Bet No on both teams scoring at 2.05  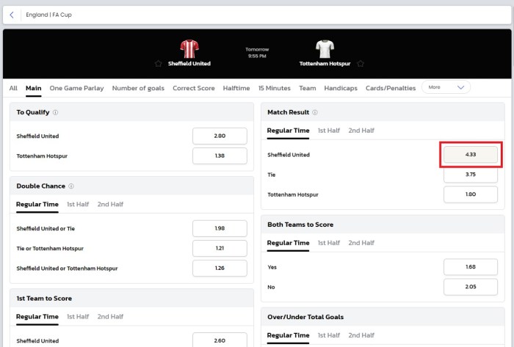coord(471,287)
